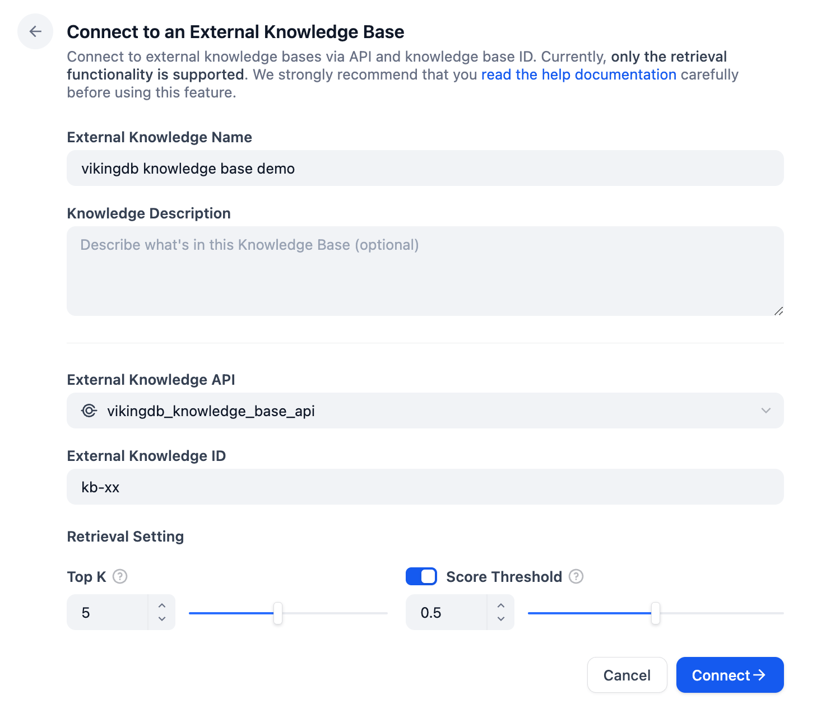826x718 pixels.
Task: Click the Score Threshold help icon
Action: coord(576,576)
